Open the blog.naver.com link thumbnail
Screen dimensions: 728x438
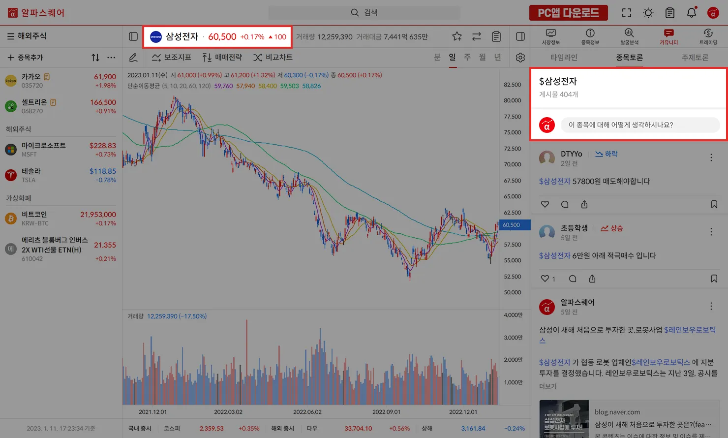pyautogui.click(x=564, y=419)
